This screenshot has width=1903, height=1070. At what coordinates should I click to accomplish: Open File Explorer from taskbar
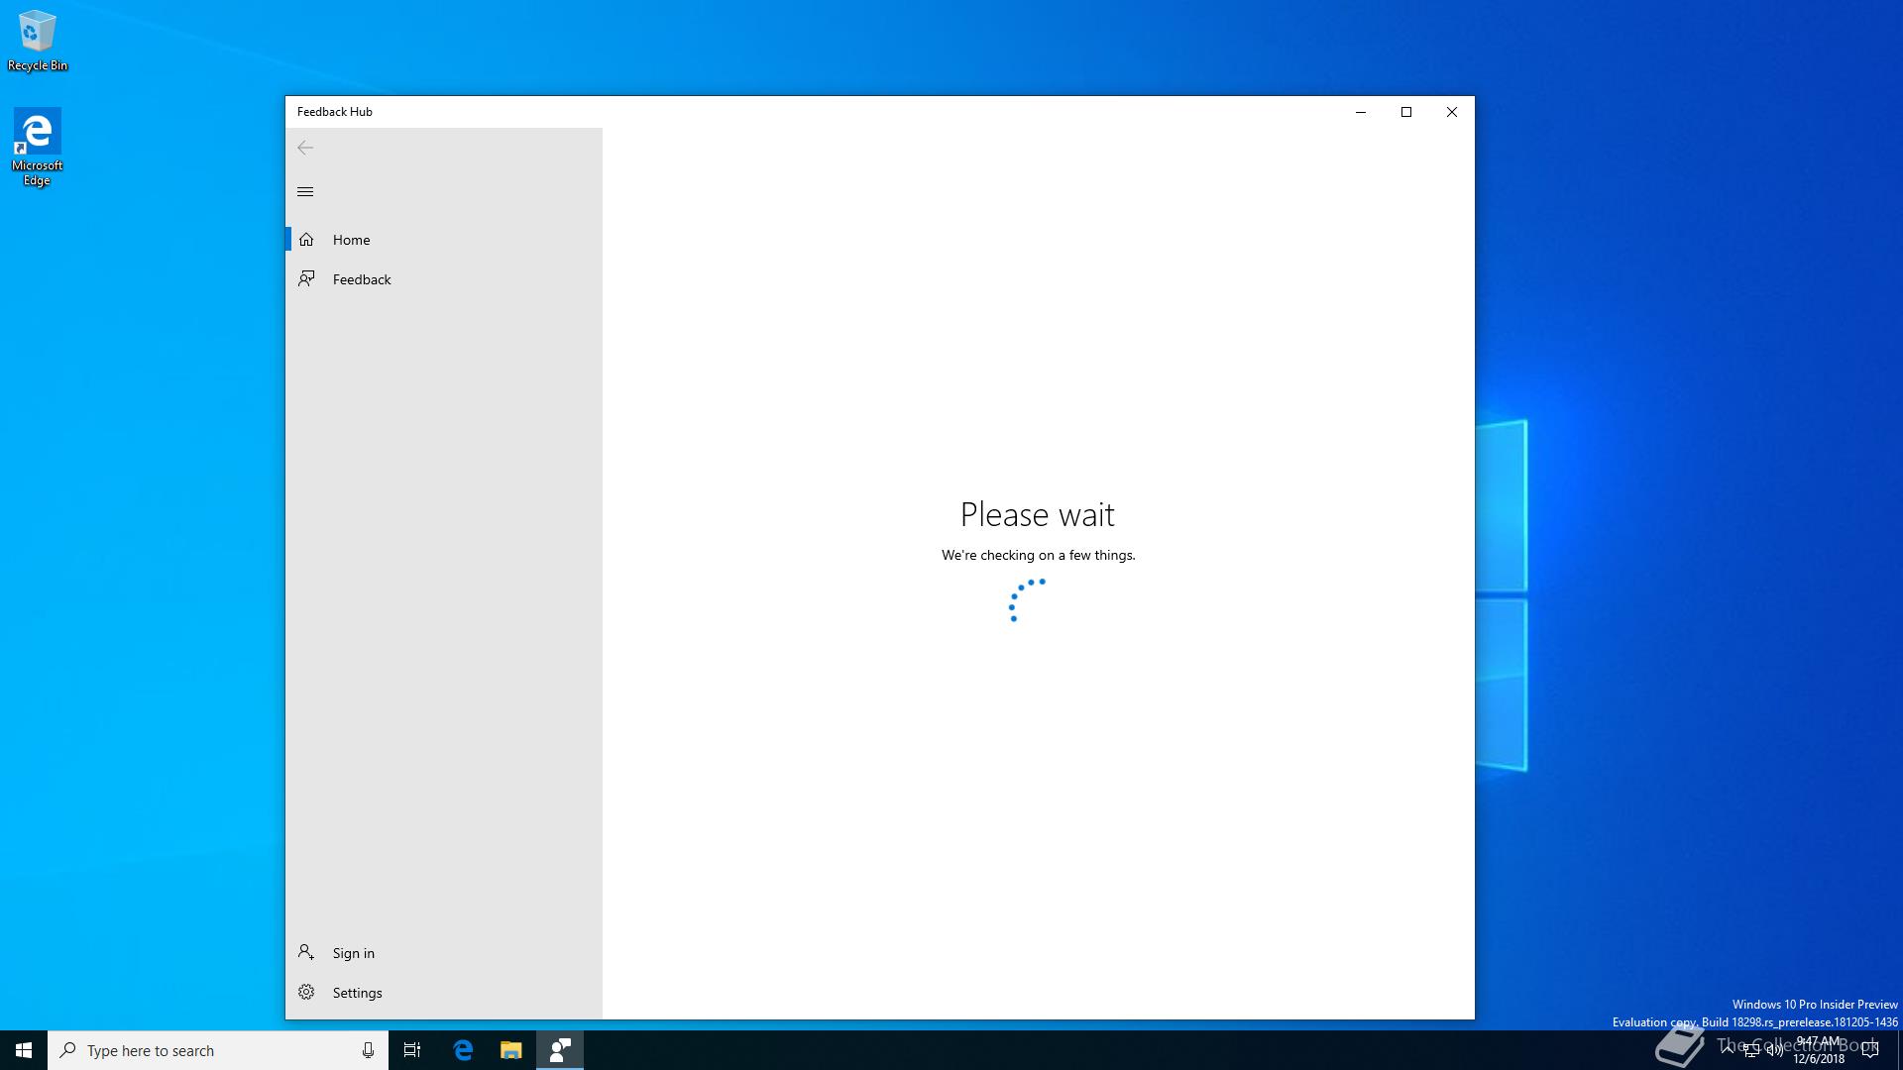pyautogui.click(x=510, y=1050)
